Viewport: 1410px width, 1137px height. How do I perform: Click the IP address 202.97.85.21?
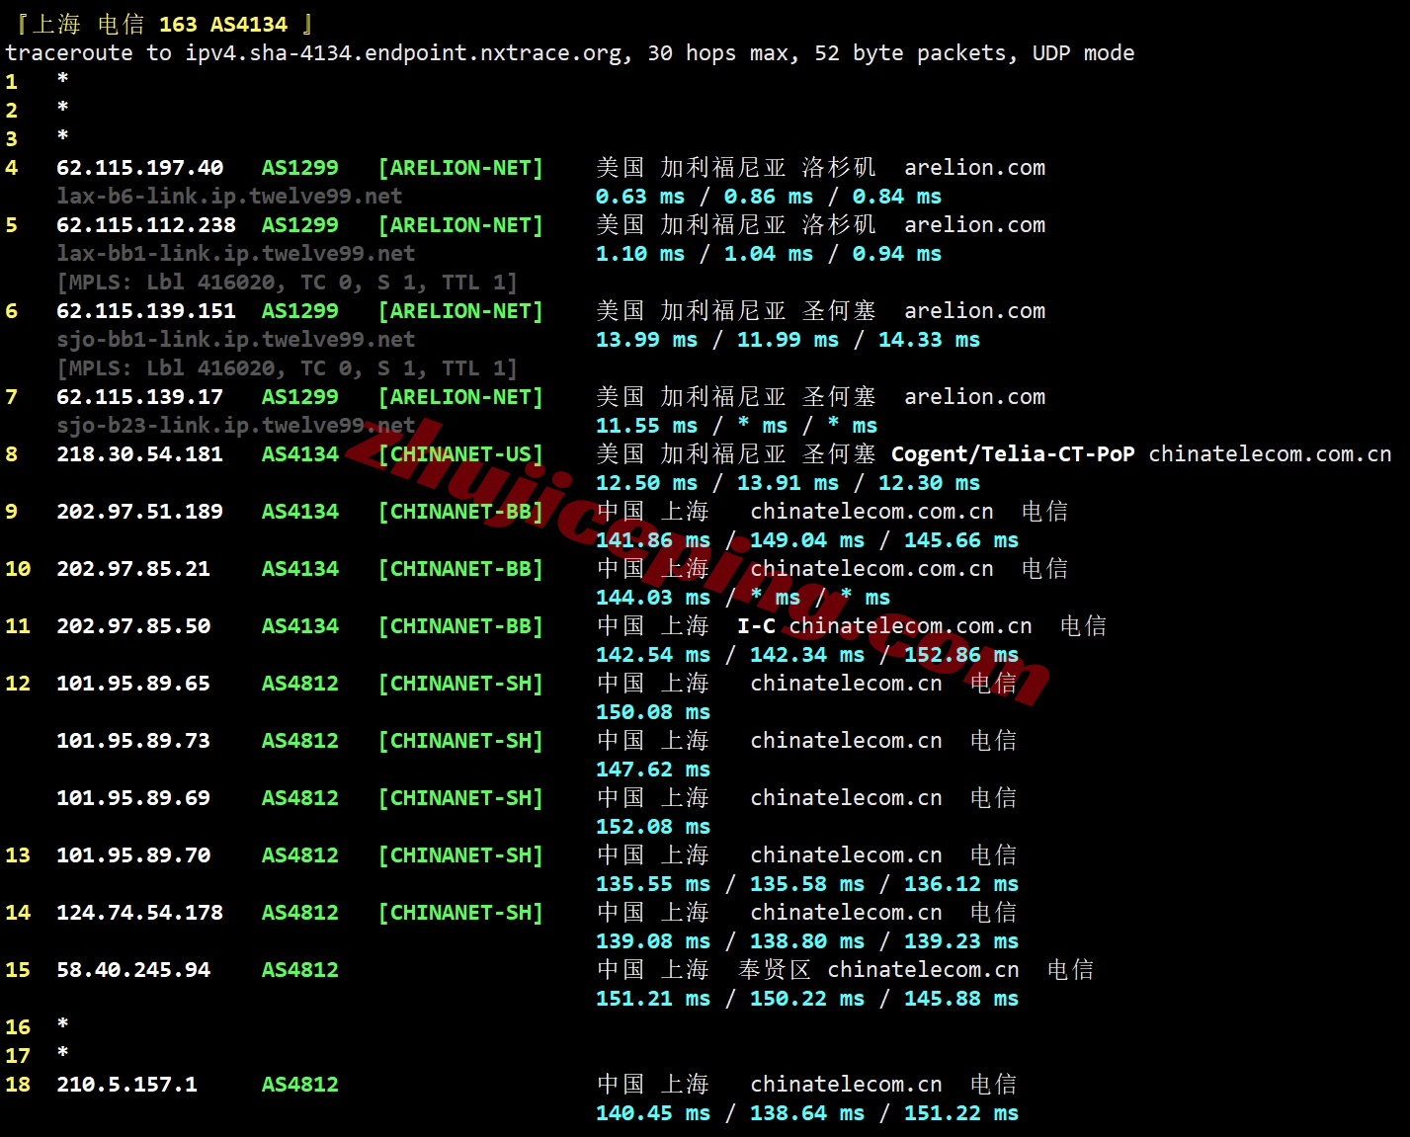(x=133, y=569)
